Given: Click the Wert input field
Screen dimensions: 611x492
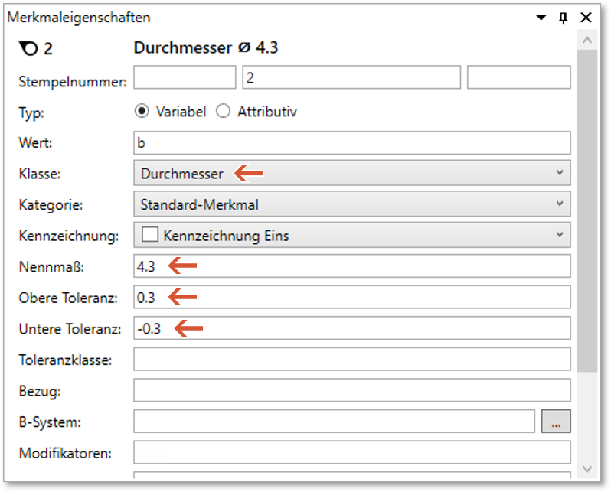Looking at the screenshot, I should tap(351, 143).
